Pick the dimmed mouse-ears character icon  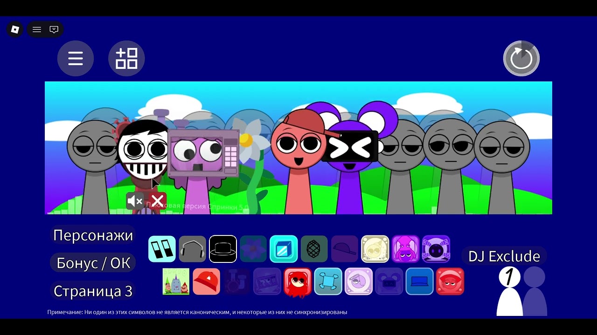click(389, 281)
